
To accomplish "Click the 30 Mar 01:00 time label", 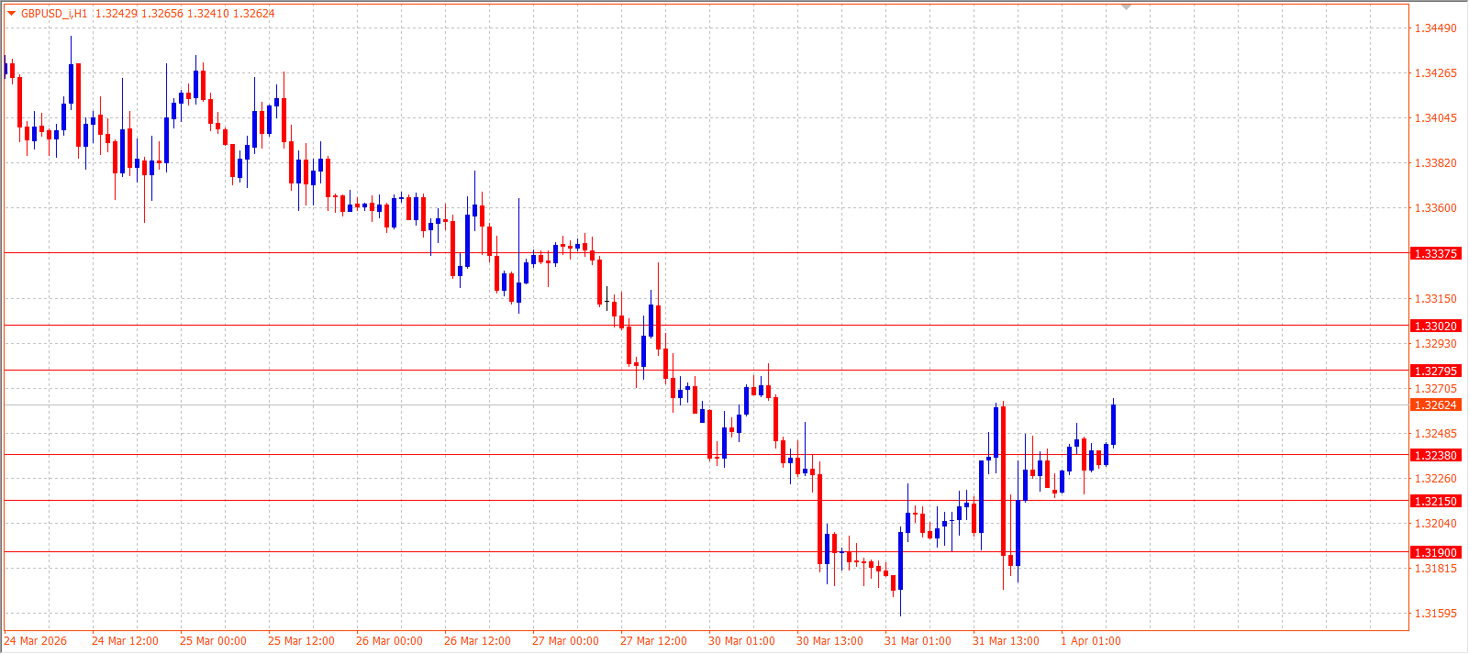I will click(x=741, y=641).
